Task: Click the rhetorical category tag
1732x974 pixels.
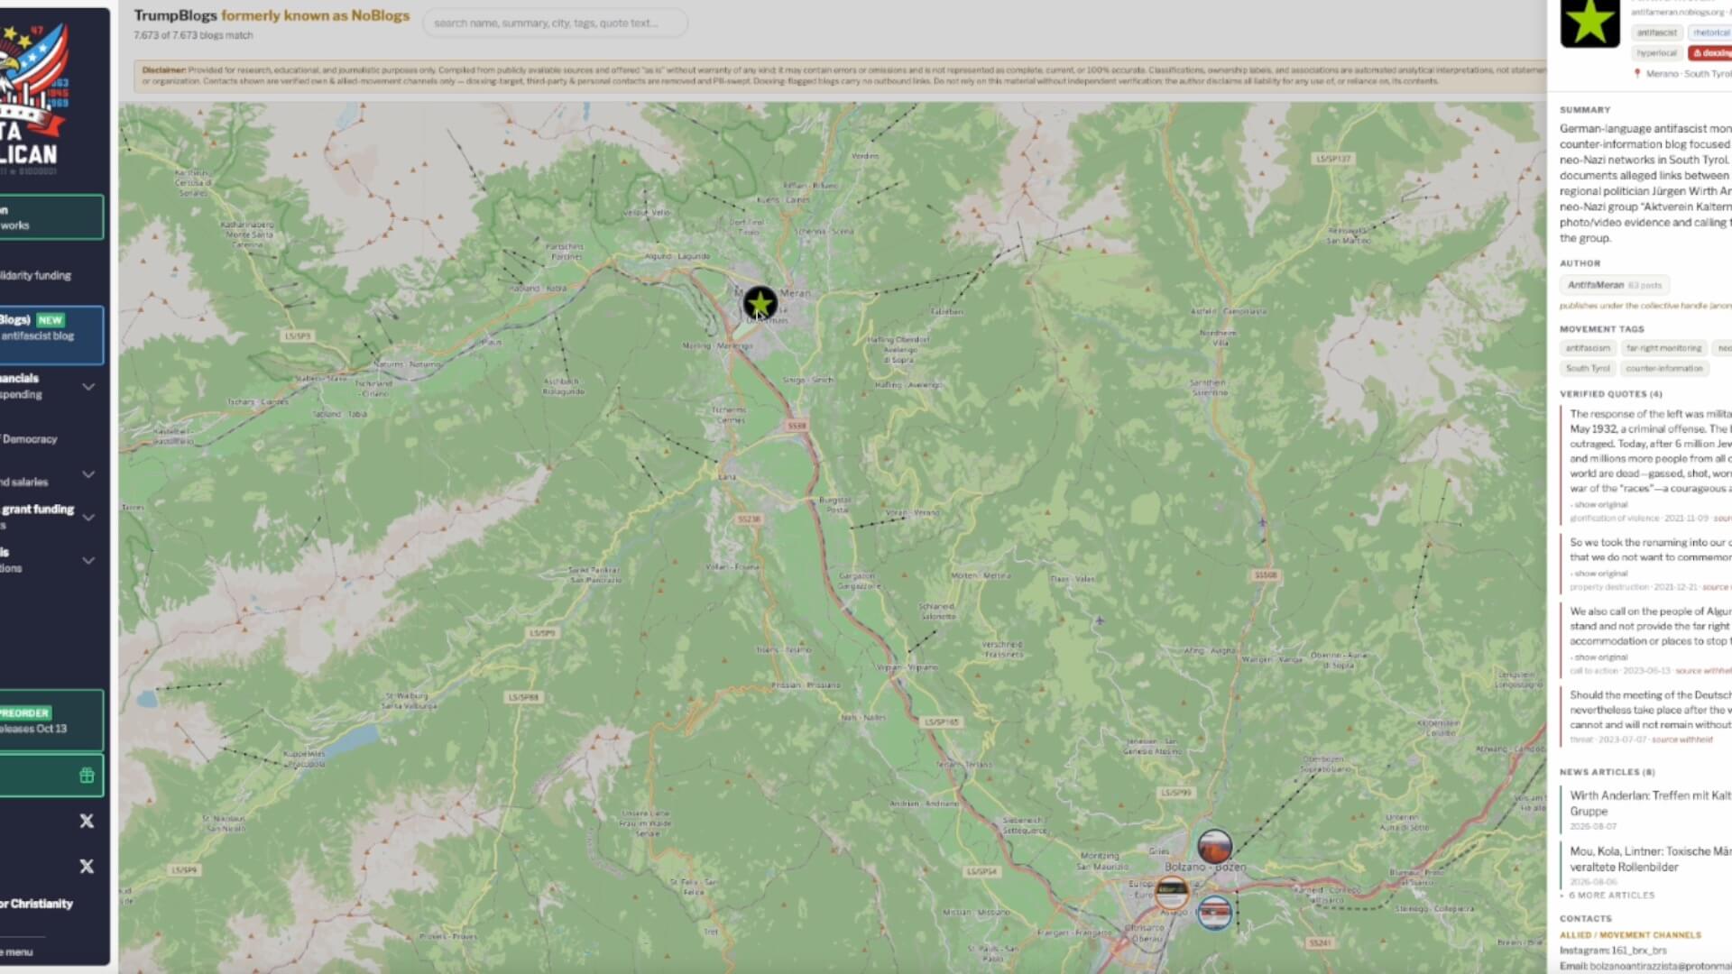Action: [1710, 32]
